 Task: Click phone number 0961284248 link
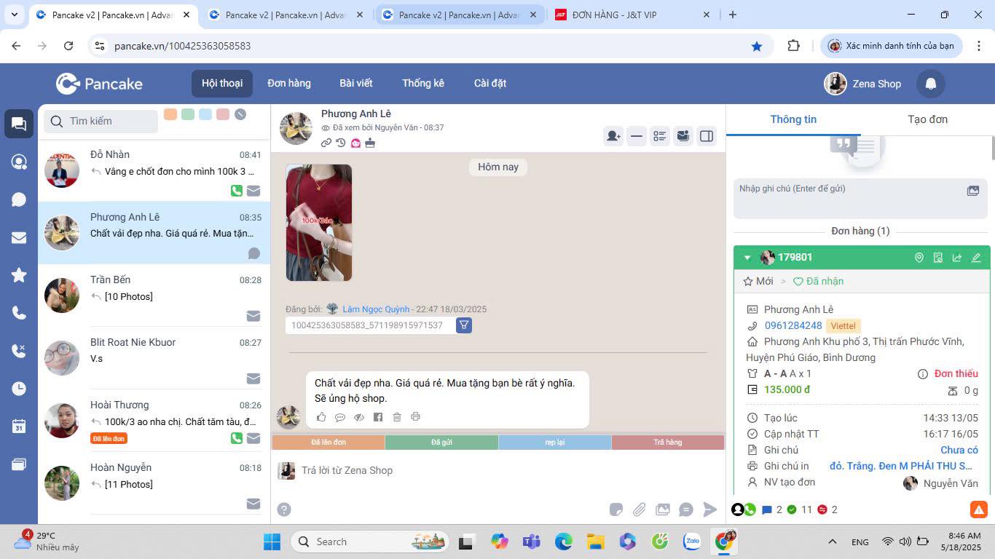pyautogui.click(x=793, y=325)
